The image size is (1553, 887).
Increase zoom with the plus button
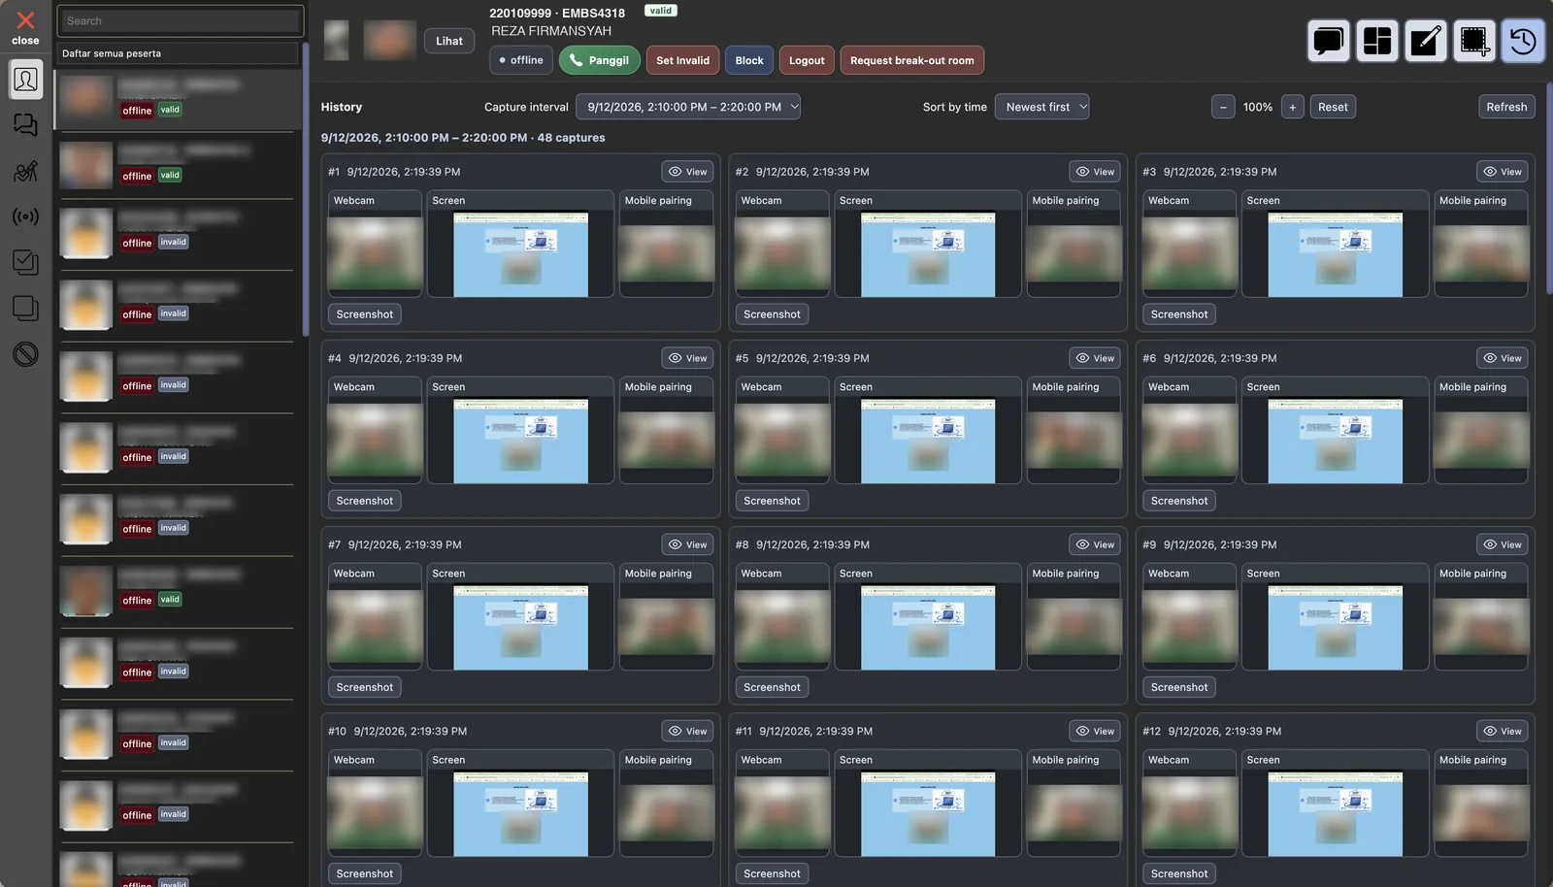[x=1292, y=107]
